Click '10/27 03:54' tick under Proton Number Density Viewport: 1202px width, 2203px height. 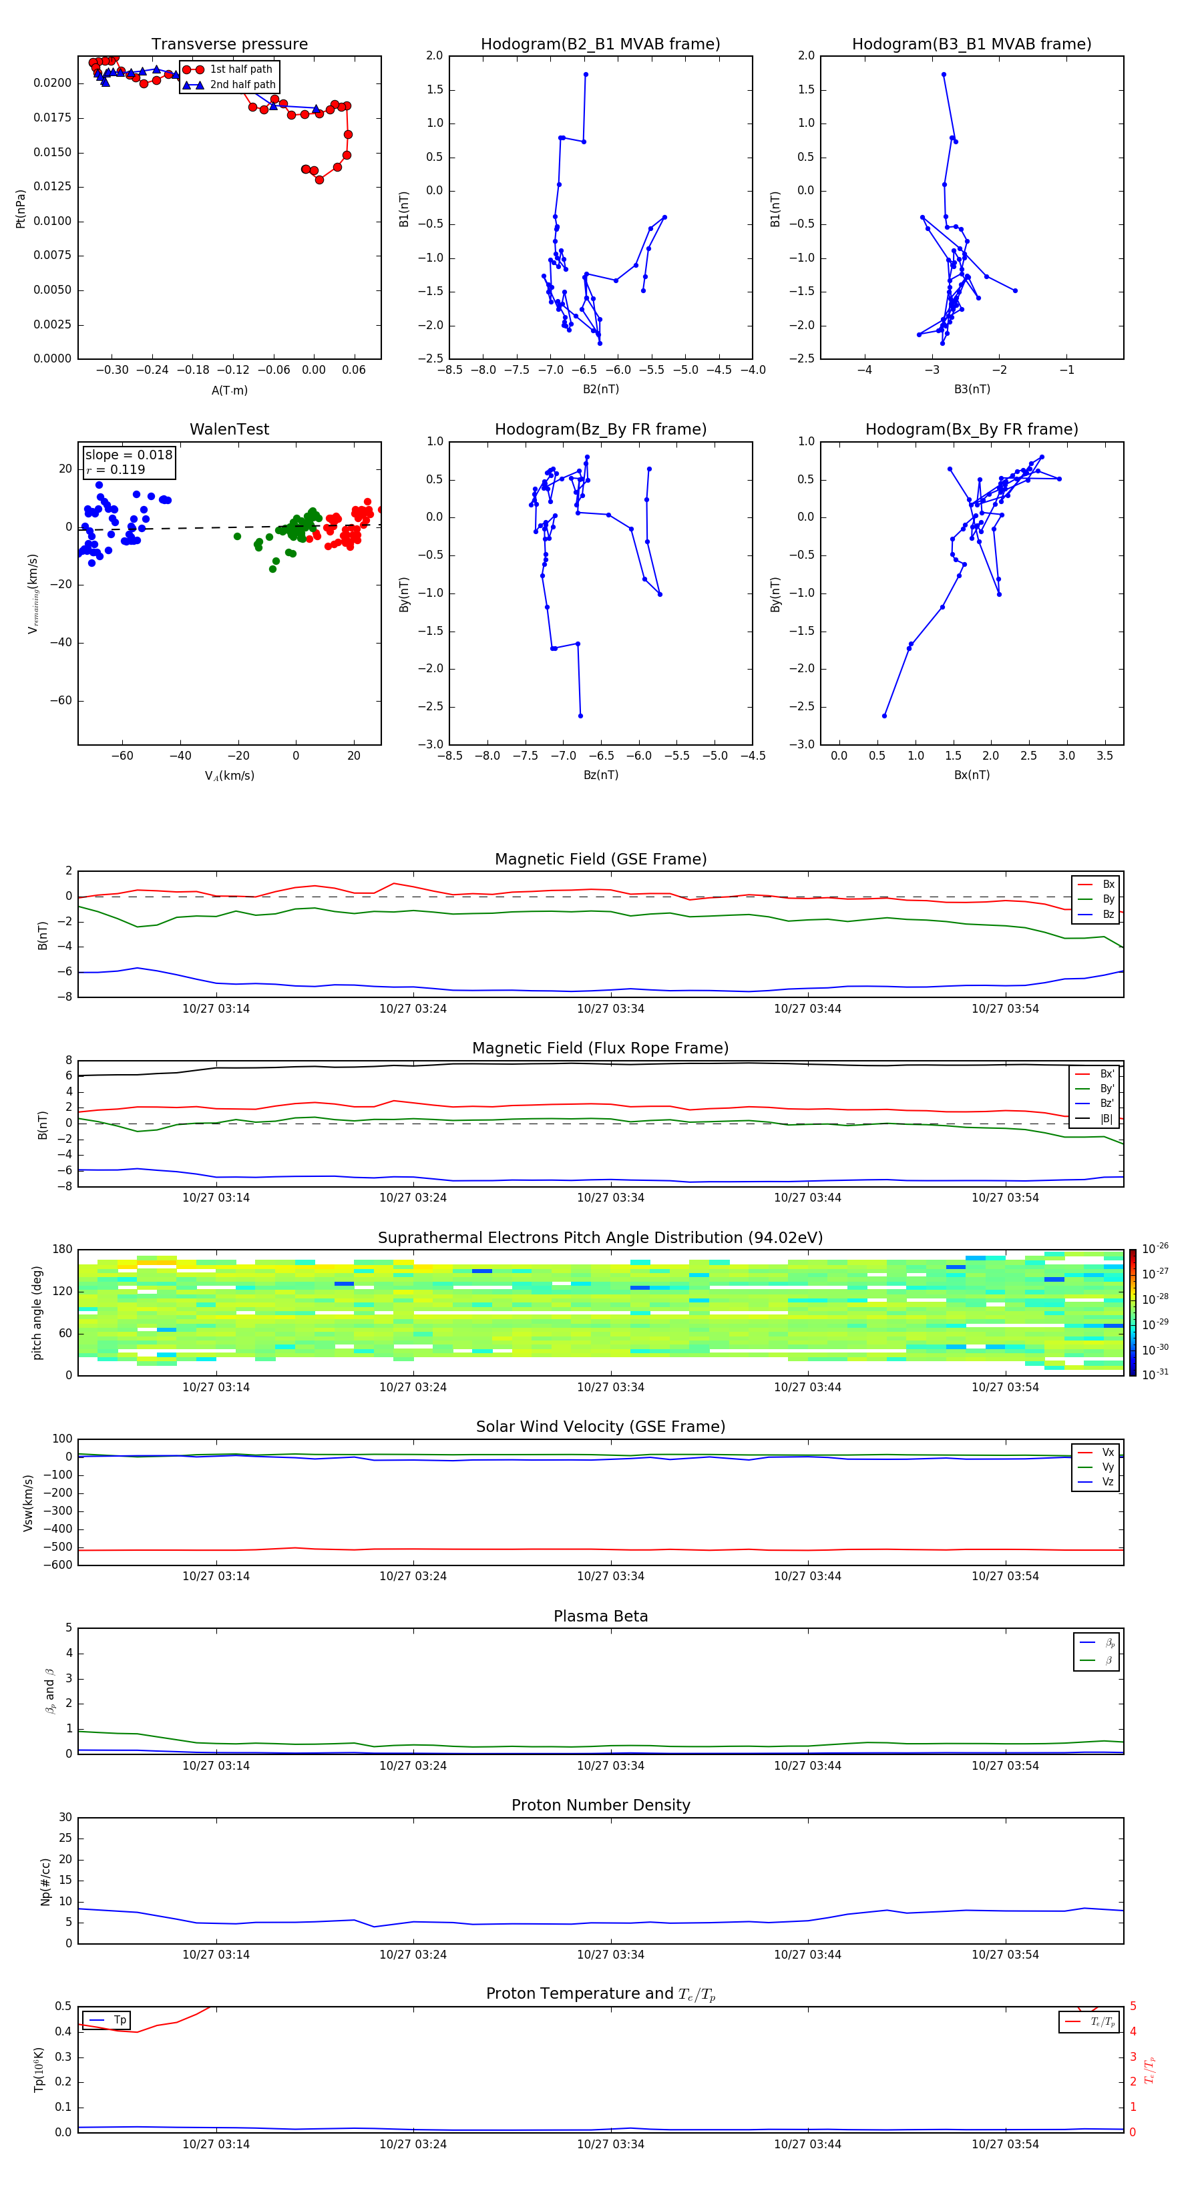(1005, 1954)
